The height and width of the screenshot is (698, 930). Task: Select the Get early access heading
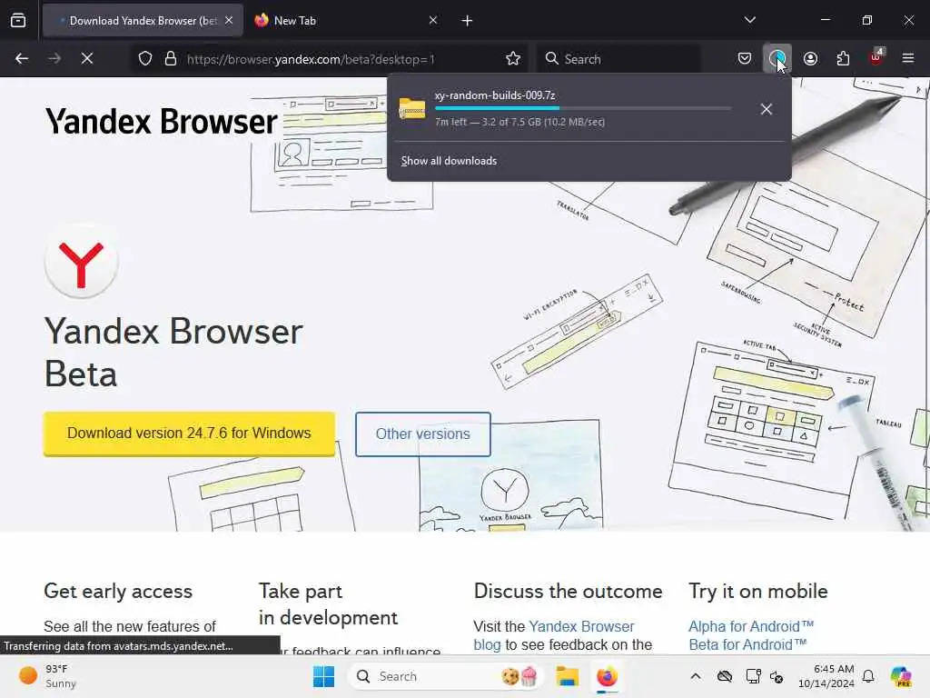click(x=118, y=592)
